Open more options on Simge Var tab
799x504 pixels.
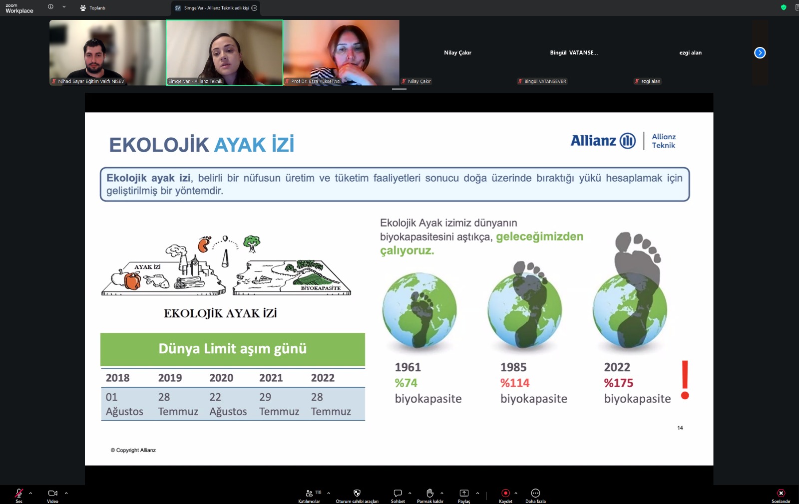pos(254,8)
